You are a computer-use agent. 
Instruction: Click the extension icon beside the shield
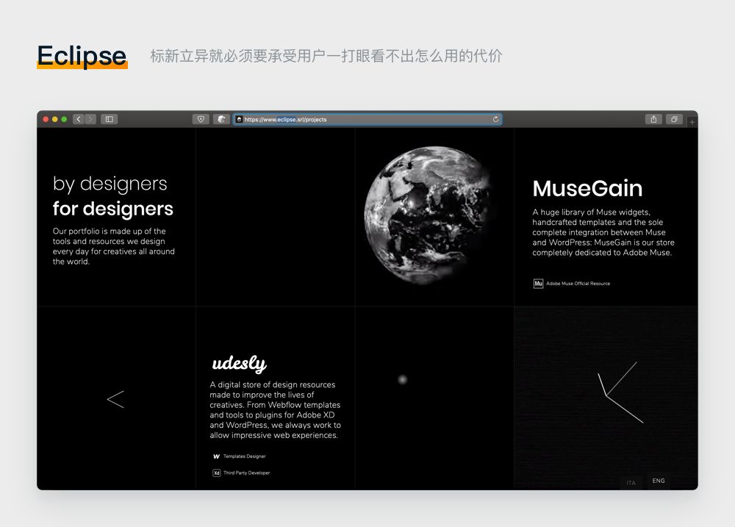coord(221,120)
